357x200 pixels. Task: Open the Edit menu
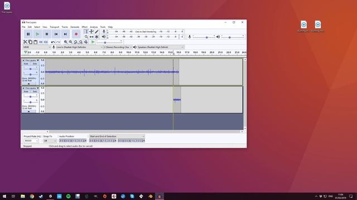30,27
